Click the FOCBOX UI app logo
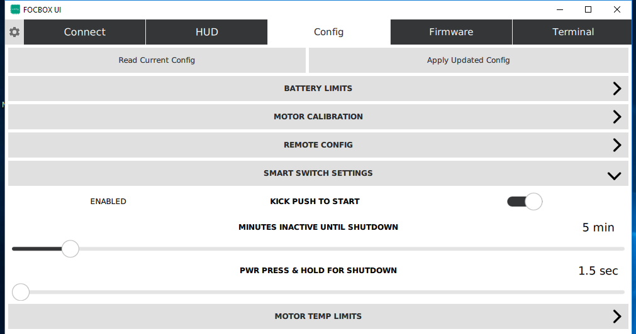This screenshot has width=636, height=334. (16, 9)
